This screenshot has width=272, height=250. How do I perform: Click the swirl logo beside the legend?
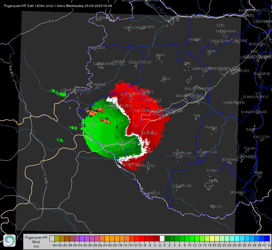(9, 240)
